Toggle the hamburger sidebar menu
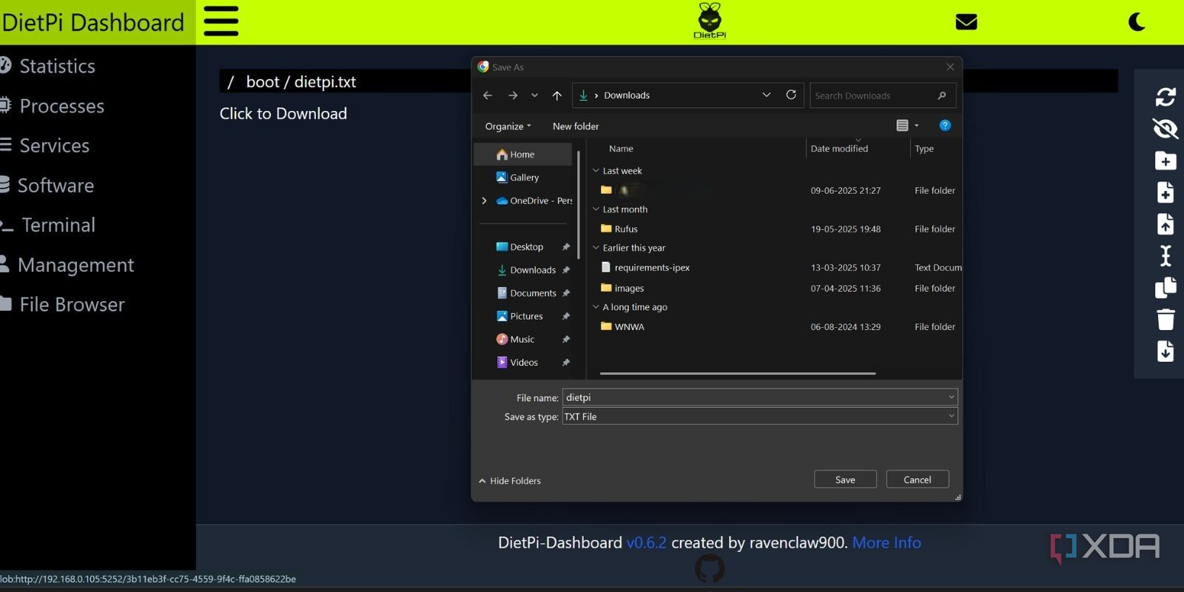1184x592 pixels. [221, 21]
